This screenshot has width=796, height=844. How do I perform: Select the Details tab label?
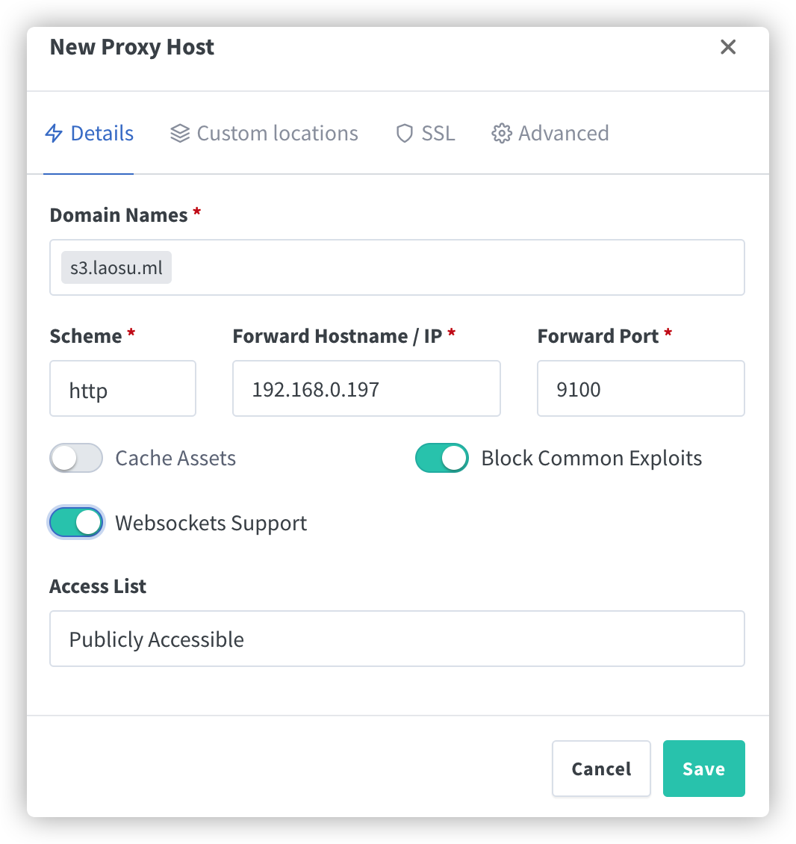coord(102,133)
